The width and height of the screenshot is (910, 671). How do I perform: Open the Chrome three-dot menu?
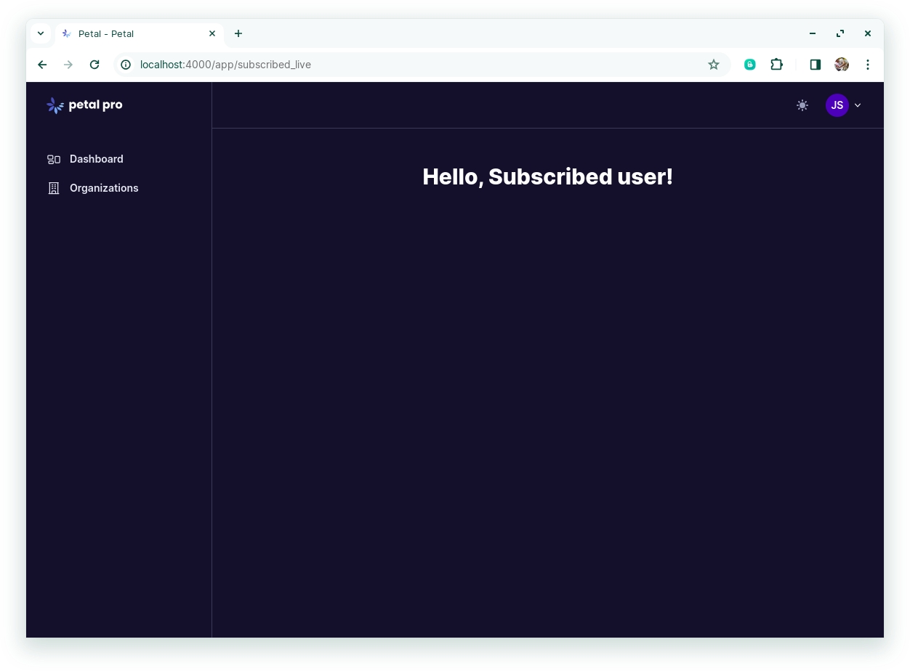click(868, 65)
